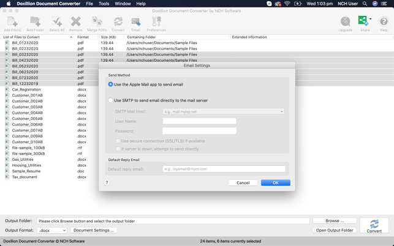Click the Default reply email field
Screen dimensions: 394x246
[224, 169]
